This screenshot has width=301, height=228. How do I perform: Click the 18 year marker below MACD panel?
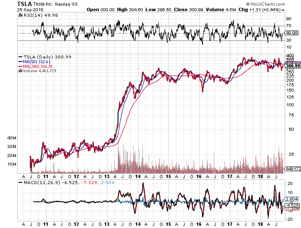(x=260, y=224)
